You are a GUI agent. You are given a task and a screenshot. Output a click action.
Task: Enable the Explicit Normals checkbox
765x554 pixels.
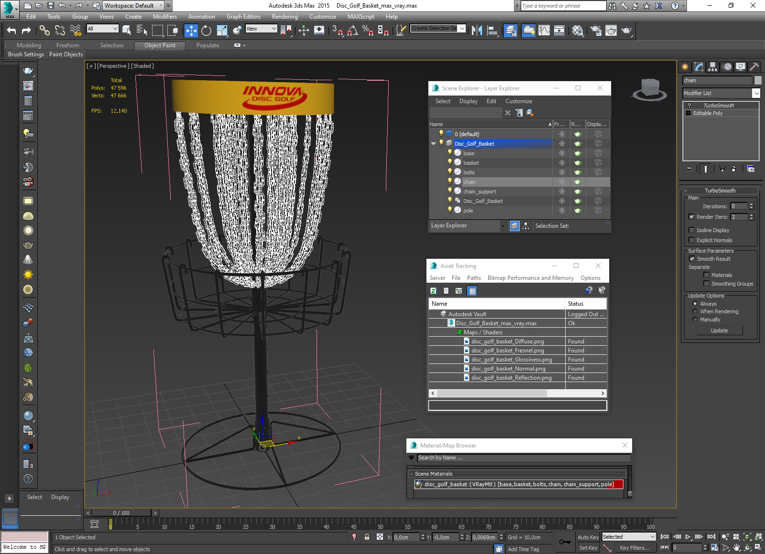pyautogui.click(x=691, y=240)
